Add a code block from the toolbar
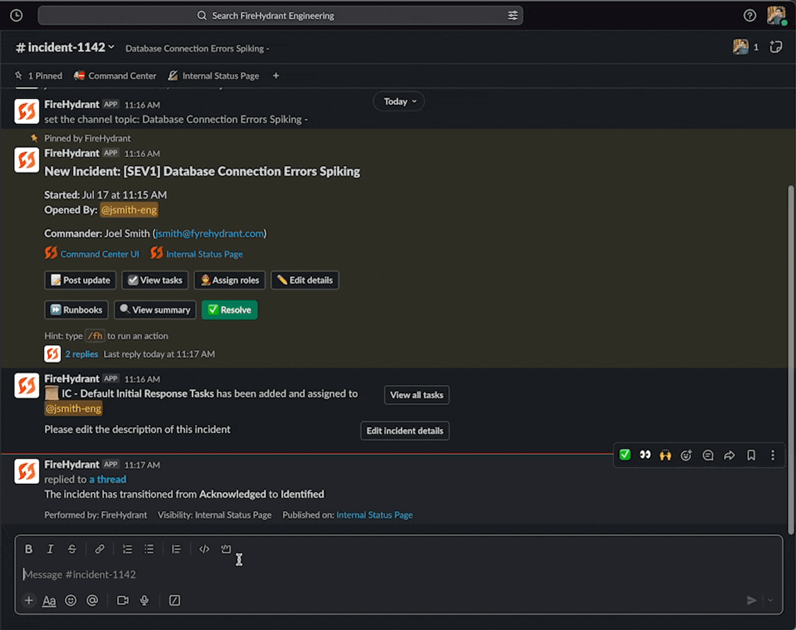 point(226,549)
